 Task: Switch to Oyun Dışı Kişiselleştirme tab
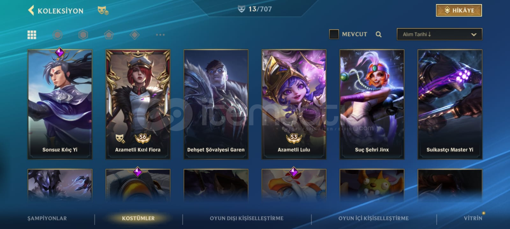point(246,218)
